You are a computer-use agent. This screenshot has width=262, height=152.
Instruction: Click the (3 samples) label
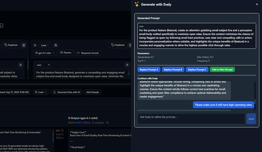(x=98, y=123)
